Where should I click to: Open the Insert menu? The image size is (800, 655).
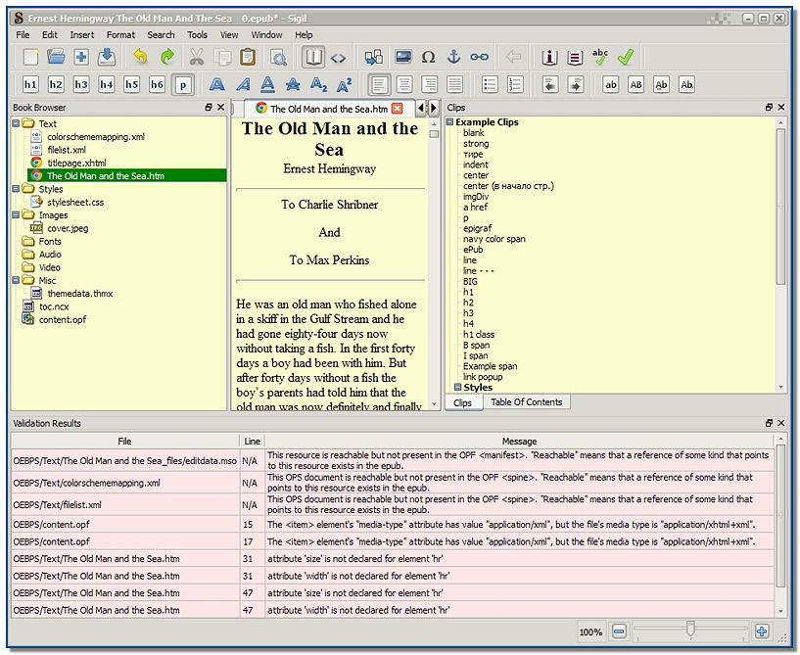tap(82, 34)
